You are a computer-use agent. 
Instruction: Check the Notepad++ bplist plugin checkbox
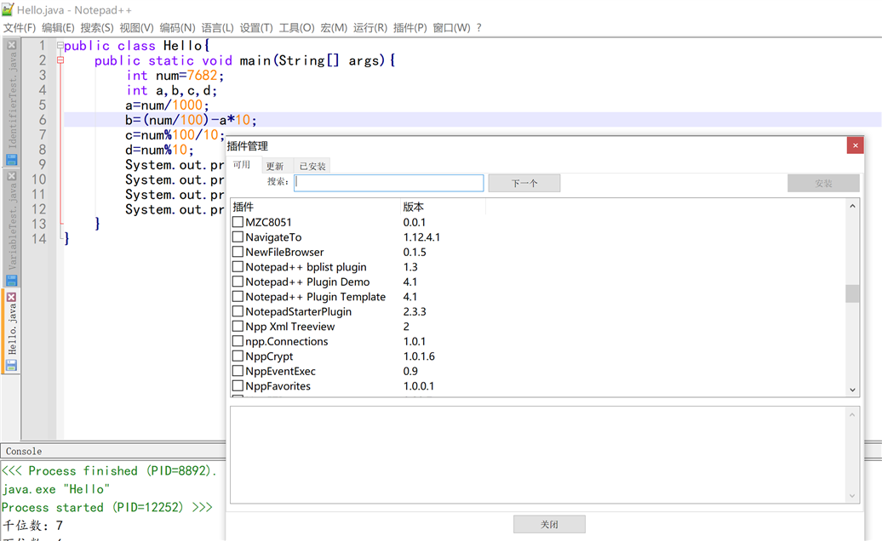238,266
